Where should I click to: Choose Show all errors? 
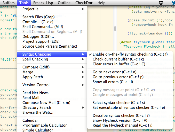[113, 82]
